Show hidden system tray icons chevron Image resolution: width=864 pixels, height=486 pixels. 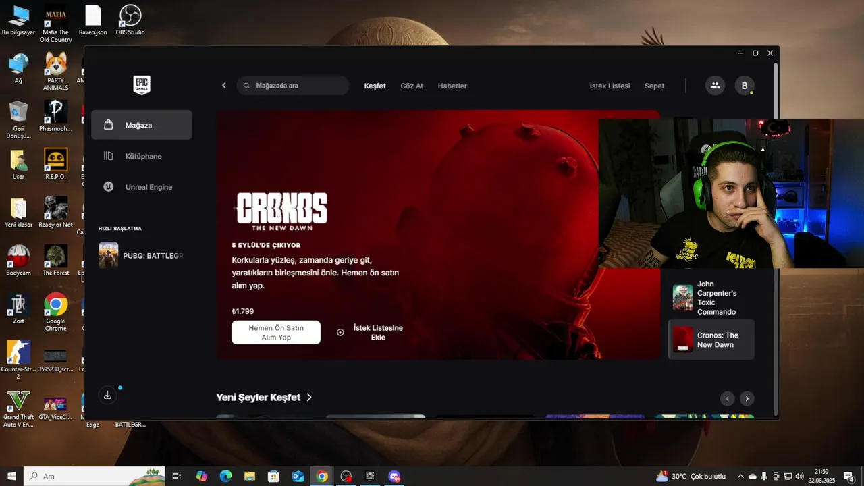coord(740,477)
